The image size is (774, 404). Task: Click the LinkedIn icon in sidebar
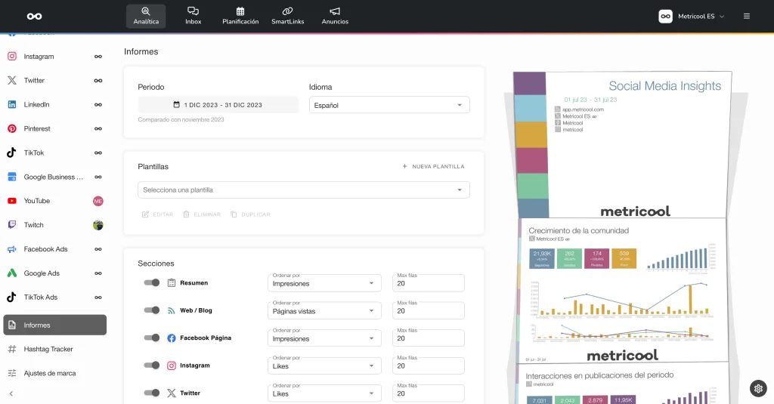coord(12,104)
